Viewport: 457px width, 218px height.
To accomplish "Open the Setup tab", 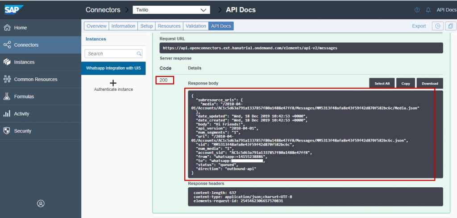I will point(146,26).
